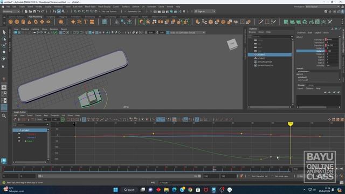Screen dimensions: 345x194
Task: Open the viewport Shading menu
Action: click(25, 29)
